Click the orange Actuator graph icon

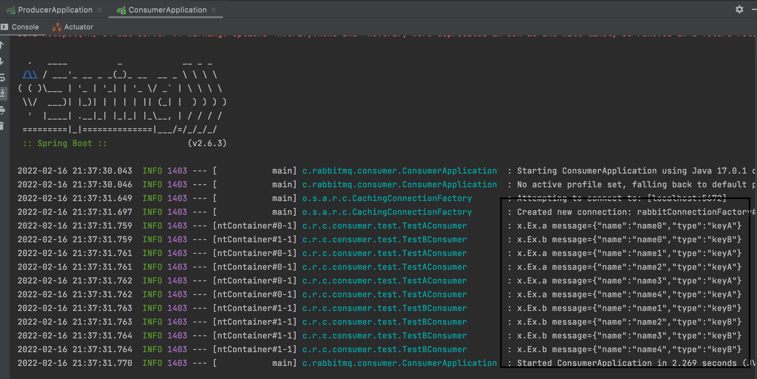click(x=56, y=27)
